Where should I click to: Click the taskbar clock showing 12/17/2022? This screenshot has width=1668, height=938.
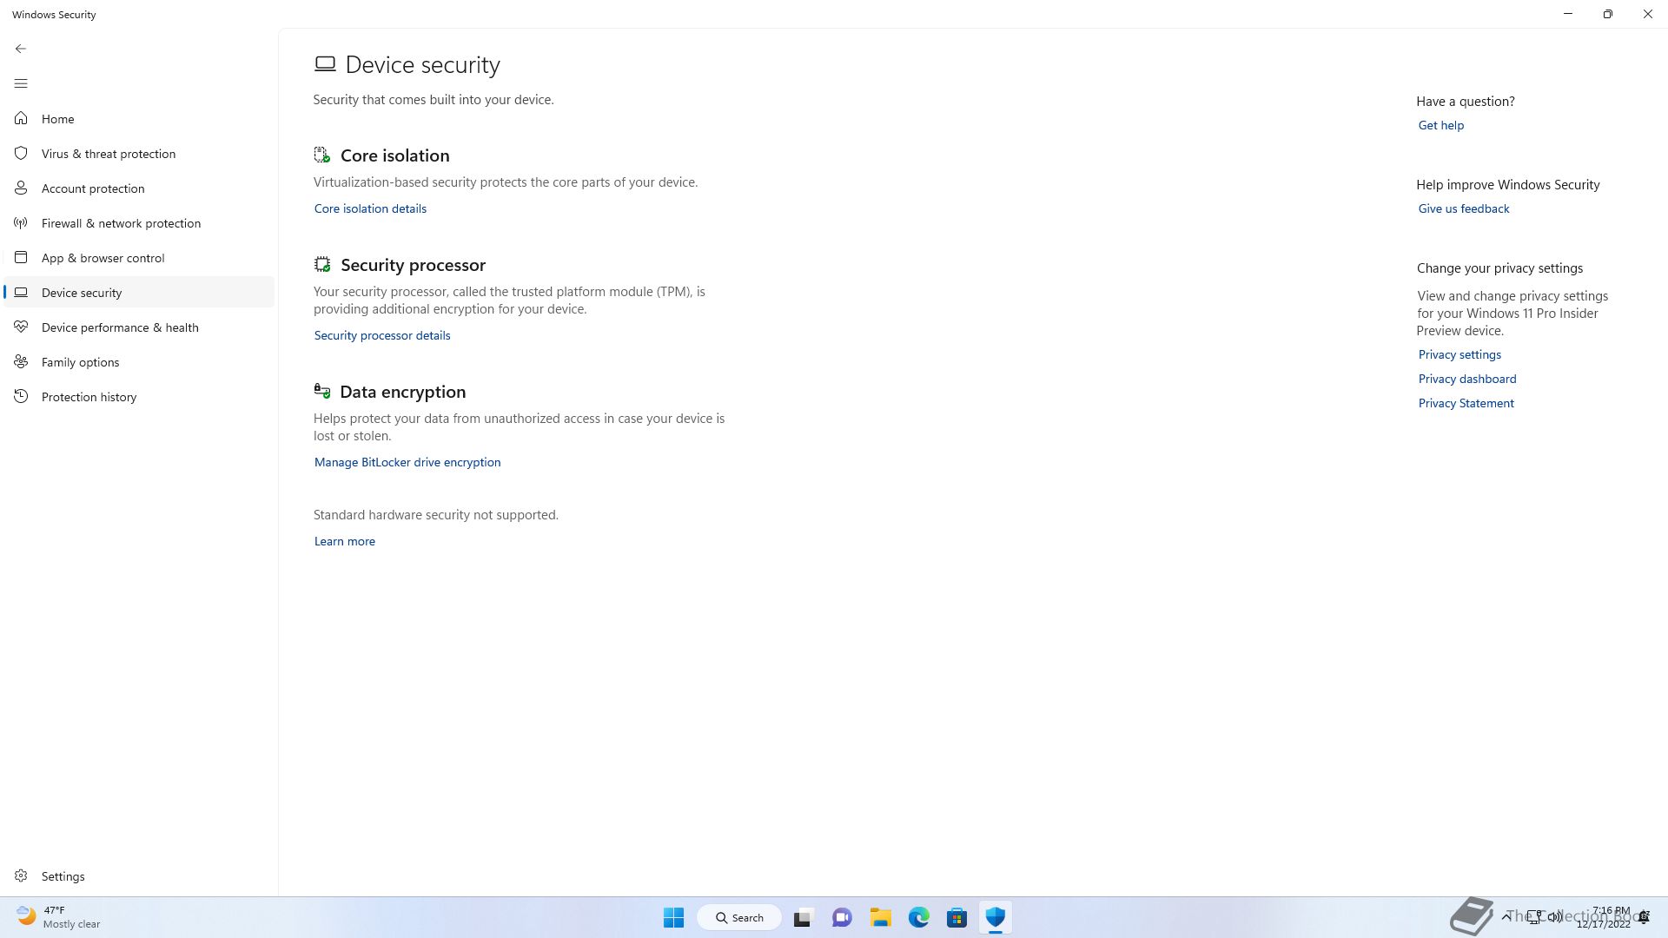pyautogui.click(x=1604, y=917)
